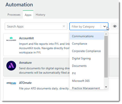
Task: Open the Accountkit app title
Action: pos(26,38)
